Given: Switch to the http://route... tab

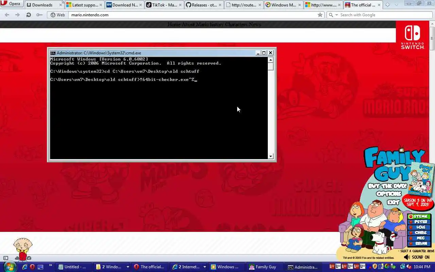Looking at the screenshot, I should pyautogui.click(x=244, y=5).
